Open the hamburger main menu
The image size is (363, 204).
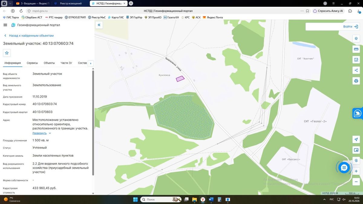click(x=5, y=25)
